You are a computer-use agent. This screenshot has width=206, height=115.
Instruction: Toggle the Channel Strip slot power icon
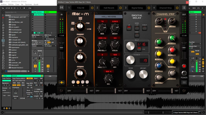tap(177, 8)
